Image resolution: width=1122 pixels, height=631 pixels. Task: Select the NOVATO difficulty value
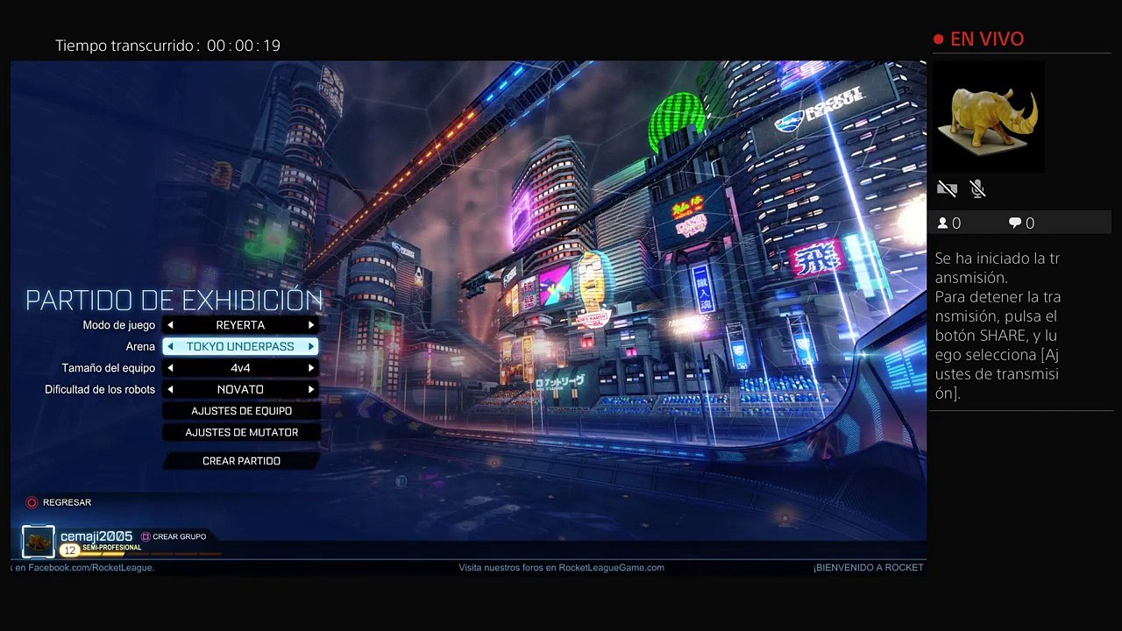[240, 389]
